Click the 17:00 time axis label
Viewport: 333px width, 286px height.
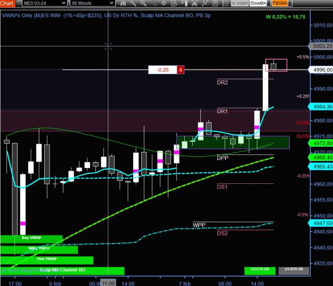[x=15, y=283]
